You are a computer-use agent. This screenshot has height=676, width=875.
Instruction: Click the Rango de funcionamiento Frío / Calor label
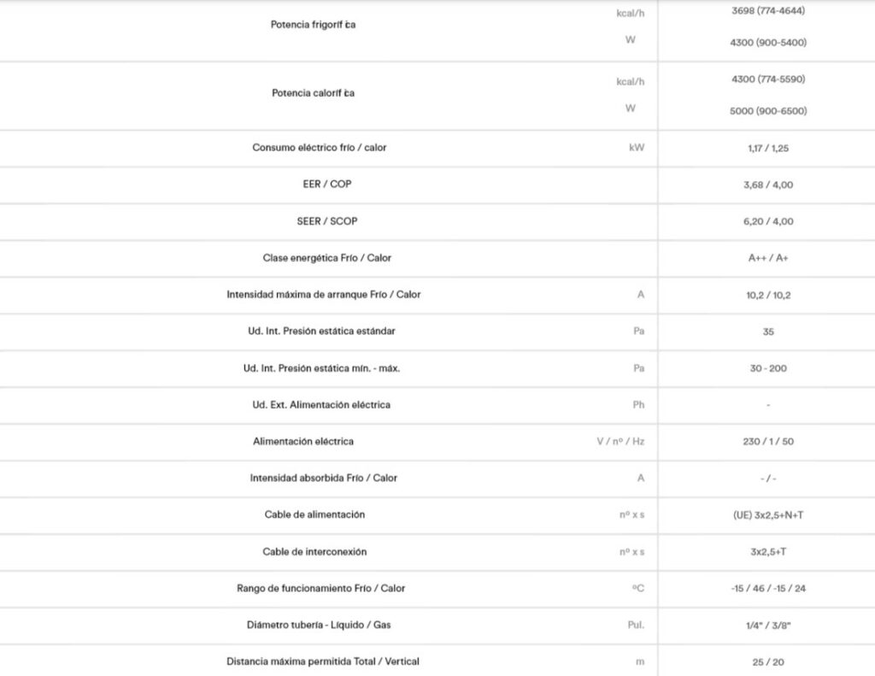[x=321, y=588]
